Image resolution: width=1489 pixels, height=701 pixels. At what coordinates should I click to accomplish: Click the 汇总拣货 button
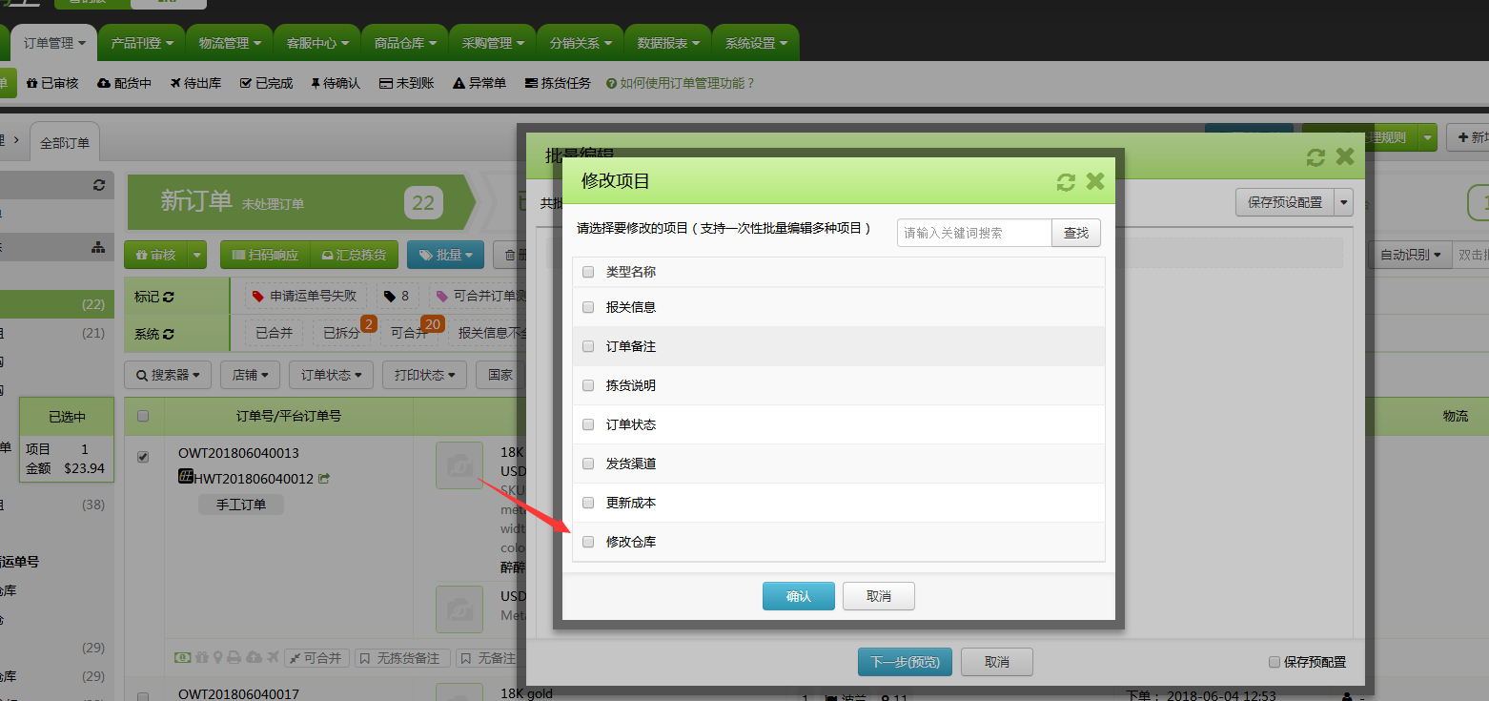point(355,256)
